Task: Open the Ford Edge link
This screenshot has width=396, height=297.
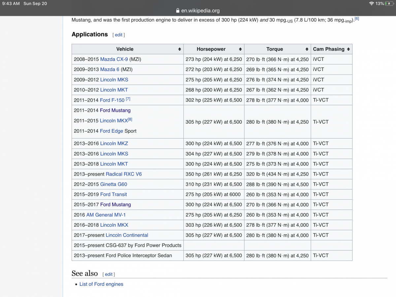Action: click(x=112, y=131)
